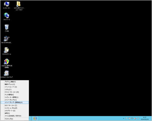Click the taskbar clock and date
This screenshot has height=121, width=152.
[x=145, y=118]
